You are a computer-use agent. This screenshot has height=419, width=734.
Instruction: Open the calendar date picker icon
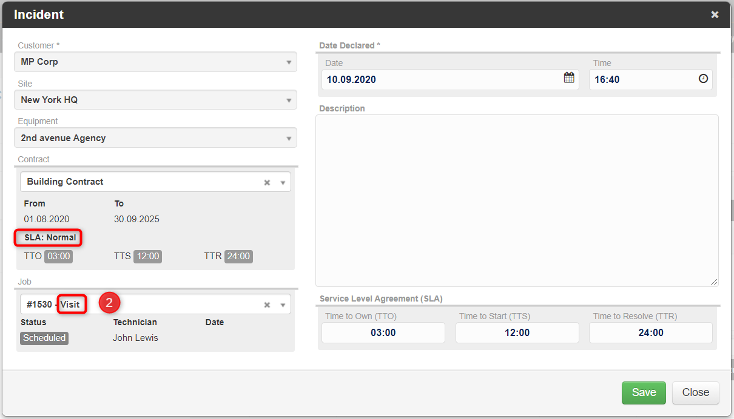tap(569, 78)
